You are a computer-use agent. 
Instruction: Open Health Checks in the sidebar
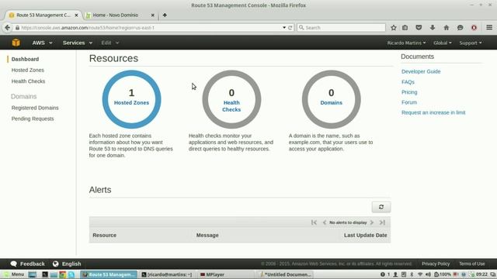point(28,81)
